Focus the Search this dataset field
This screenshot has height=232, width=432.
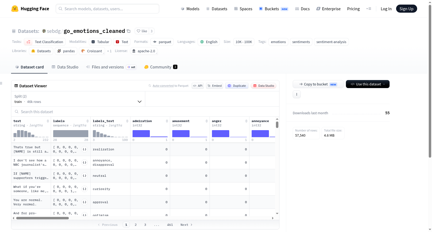[x=145, y=112]
